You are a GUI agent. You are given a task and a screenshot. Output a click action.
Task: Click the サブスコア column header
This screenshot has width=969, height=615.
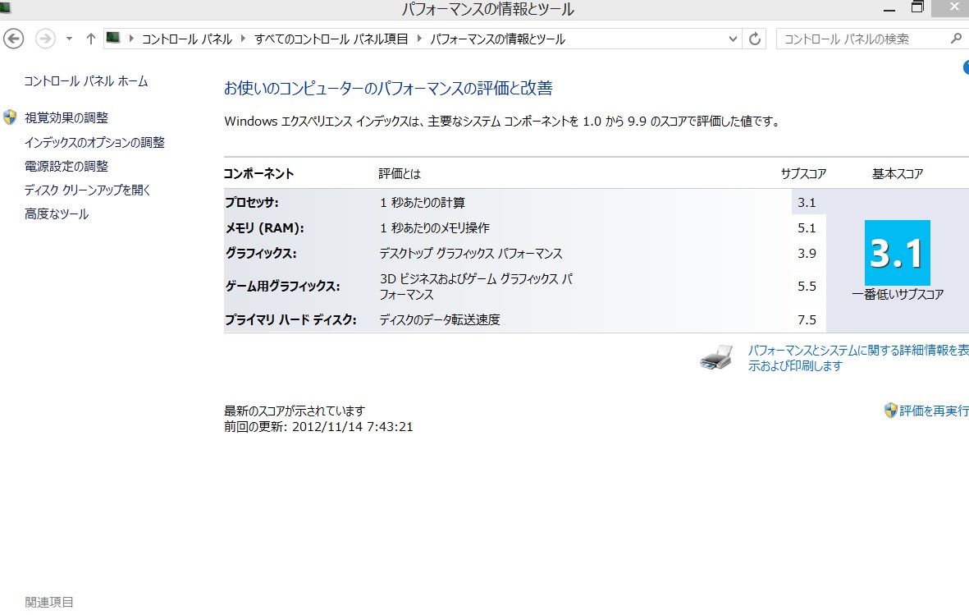pyautogui.click(x=803, y=174)
